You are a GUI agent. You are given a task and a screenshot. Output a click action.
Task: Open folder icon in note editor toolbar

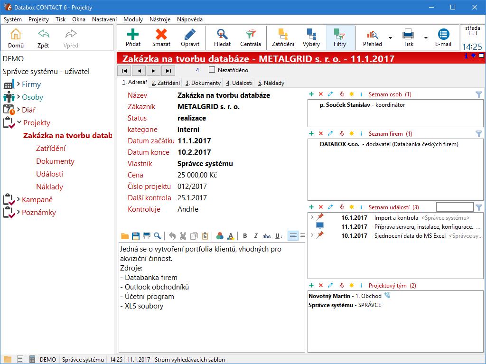point(125,236)
